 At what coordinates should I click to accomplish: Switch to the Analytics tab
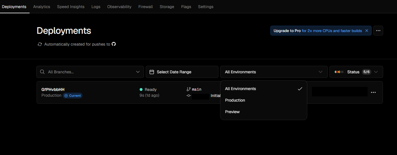coord(42,7)
